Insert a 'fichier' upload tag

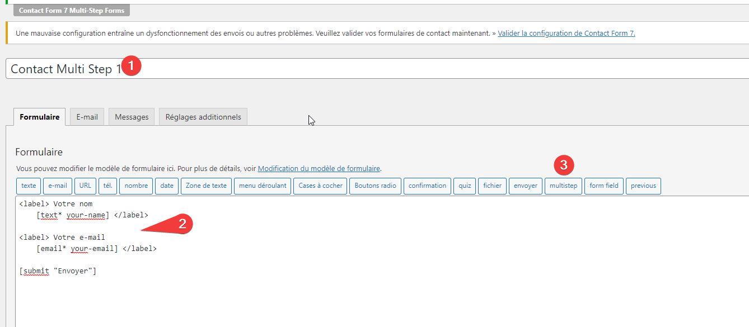click(492, 186)
